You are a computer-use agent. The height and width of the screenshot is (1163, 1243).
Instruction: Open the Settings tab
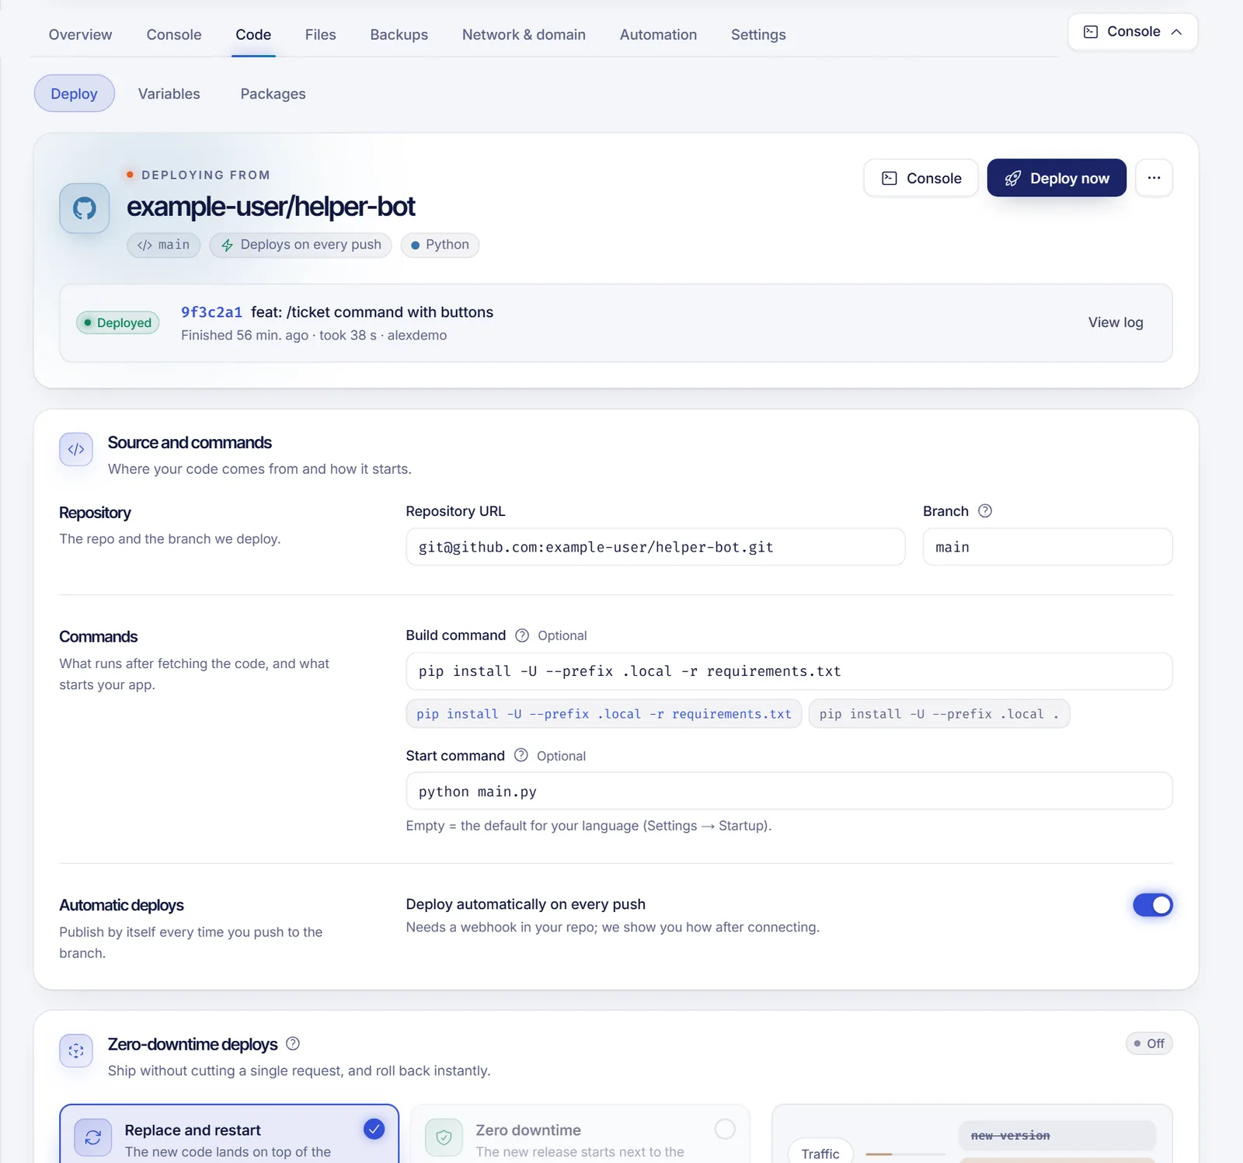(x=758, y=35)
